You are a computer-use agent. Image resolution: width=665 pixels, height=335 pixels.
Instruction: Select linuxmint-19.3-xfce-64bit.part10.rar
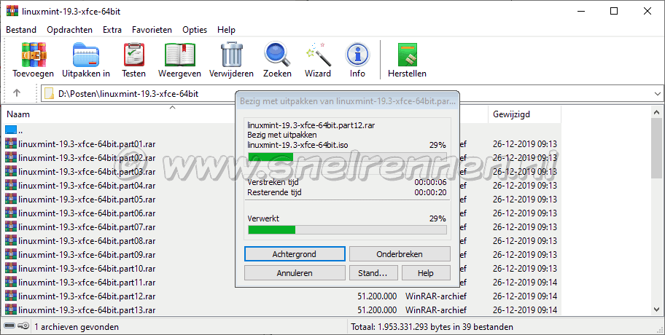[x=87, y=269]
